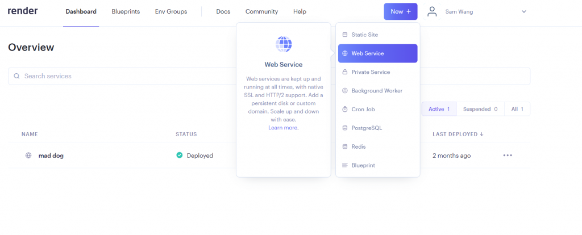Select Web Service from New menu

point(378,53)
